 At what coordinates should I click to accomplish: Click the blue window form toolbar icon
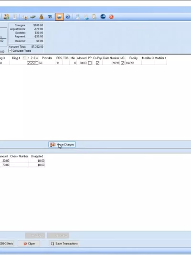pyautogui.click(x=50, y=17)
